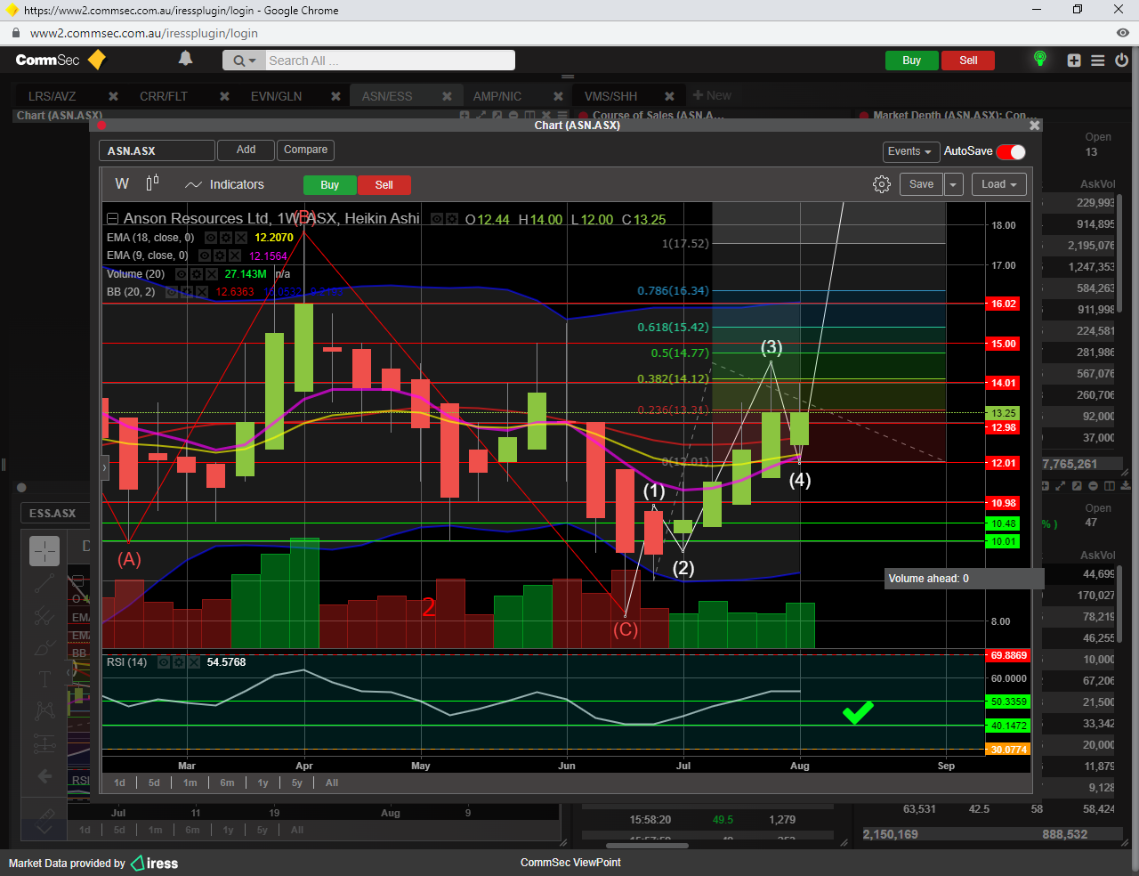The width and height of the screenshot is (1139, 876).
Task: Click the green lightbulb ideas icon
Action: tap(1039, 60)
